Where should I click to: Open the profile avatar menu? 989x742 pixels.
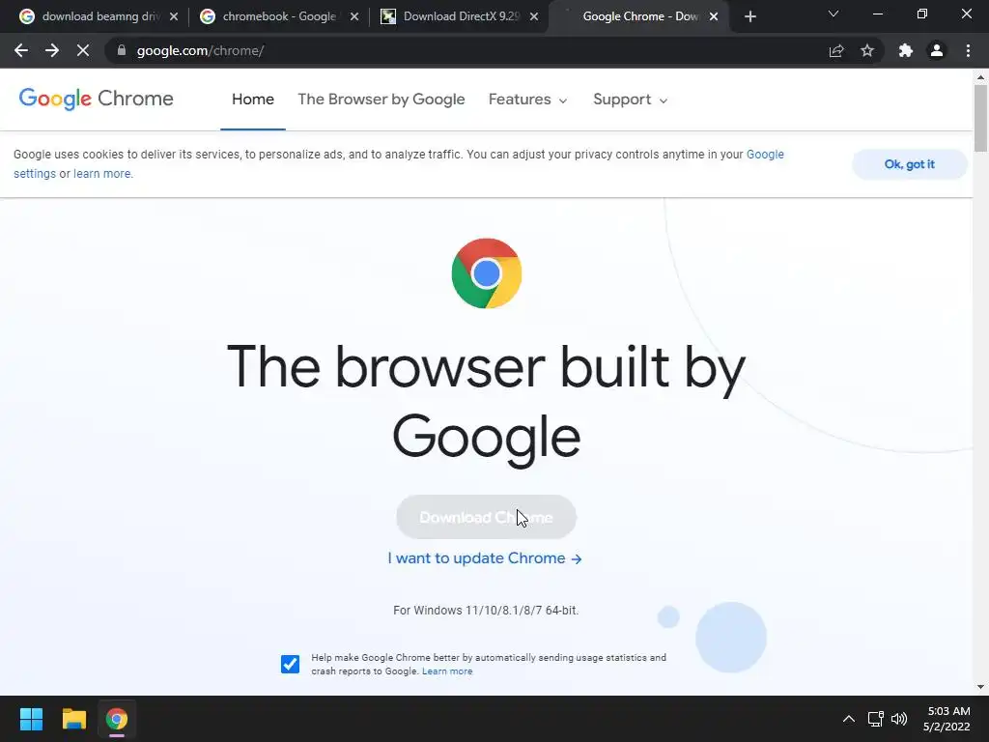click(937, 50)
